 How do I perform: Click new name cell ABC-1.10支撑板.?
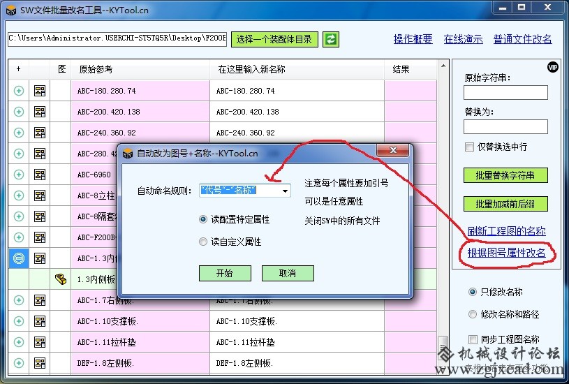[x=297, y=321]
